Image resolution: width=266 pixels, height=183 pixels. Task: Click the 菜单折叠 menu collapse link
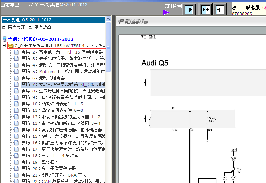point(43,27)
